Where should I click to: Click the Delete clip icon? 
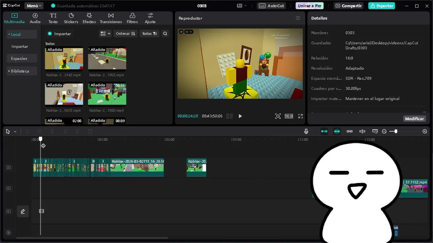point(90,132)
